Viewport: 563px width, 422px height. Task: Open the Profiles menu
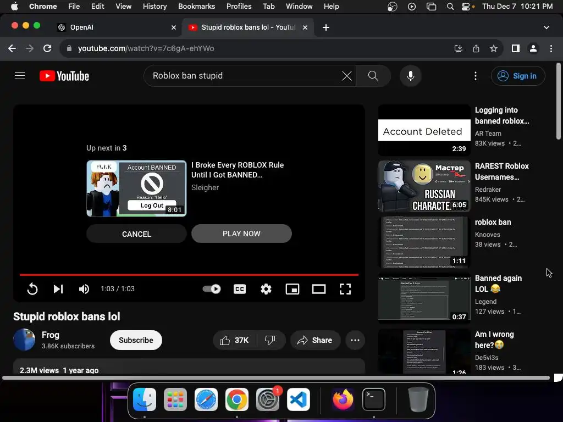239,6
